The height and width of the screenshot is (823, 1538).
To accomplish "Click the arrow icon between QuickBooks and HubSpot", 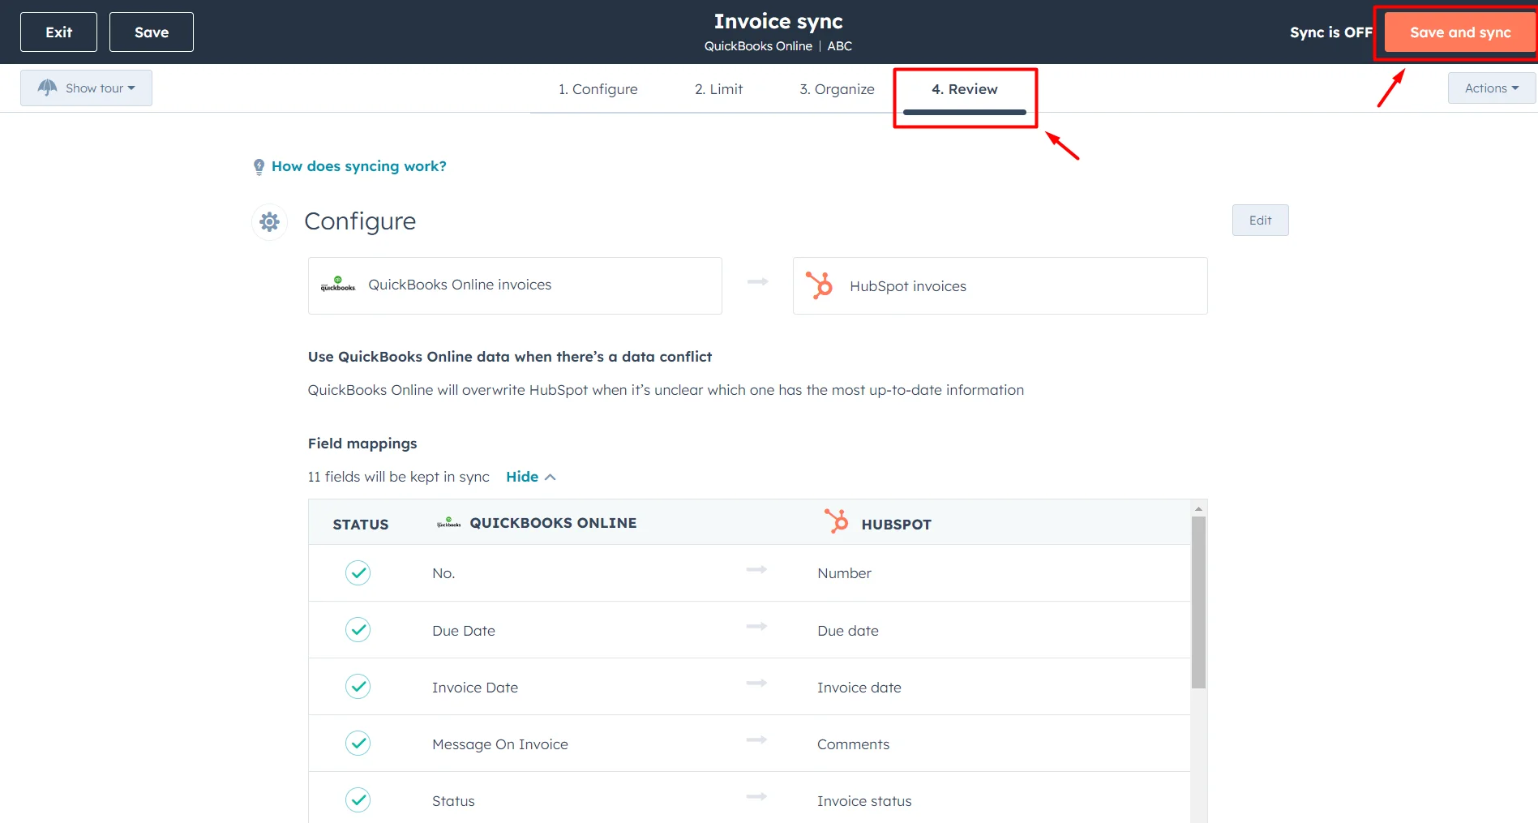I will click(x=756, y=281).
